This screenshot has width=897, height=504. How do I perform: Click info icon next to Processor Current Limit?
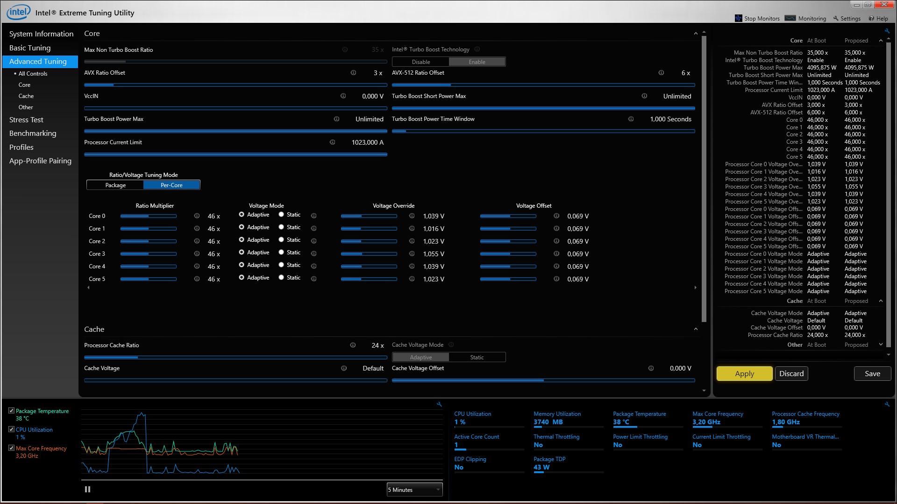tap(332, 142)
